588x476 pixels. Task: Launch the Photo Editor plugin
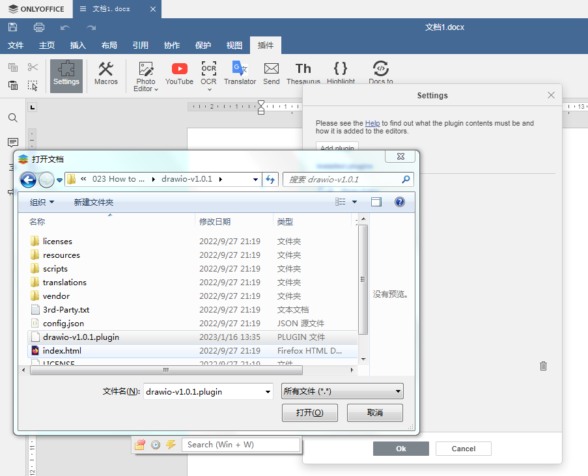point(146,77)
